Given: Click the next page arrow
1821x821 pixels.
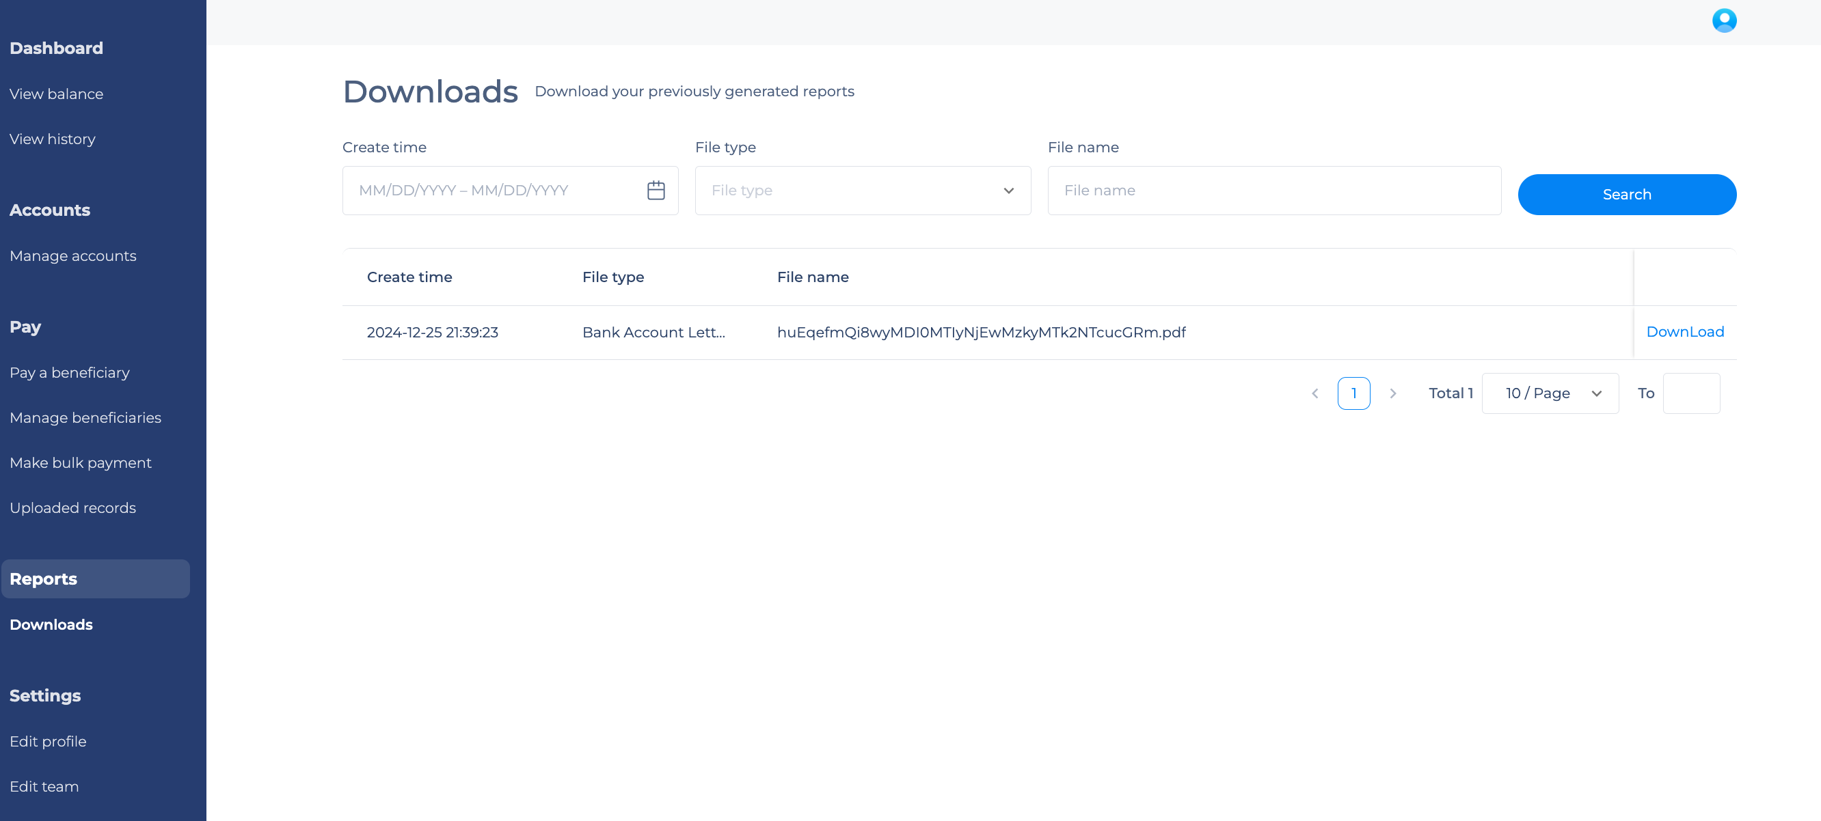Looking at the screenshot, I should tap(1393, 393).
